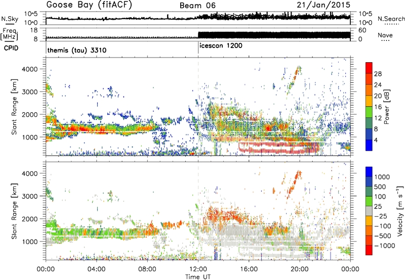
Task: Click 'Slant Range [km]' label of velocity panel
Action: [14, 211]
